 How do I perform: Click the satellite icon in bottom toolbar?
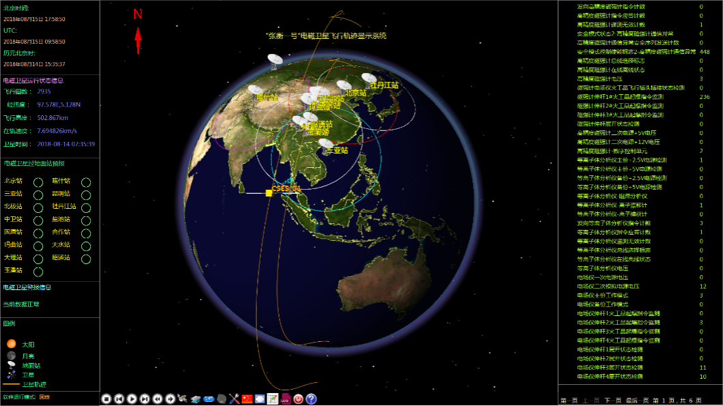183,399
